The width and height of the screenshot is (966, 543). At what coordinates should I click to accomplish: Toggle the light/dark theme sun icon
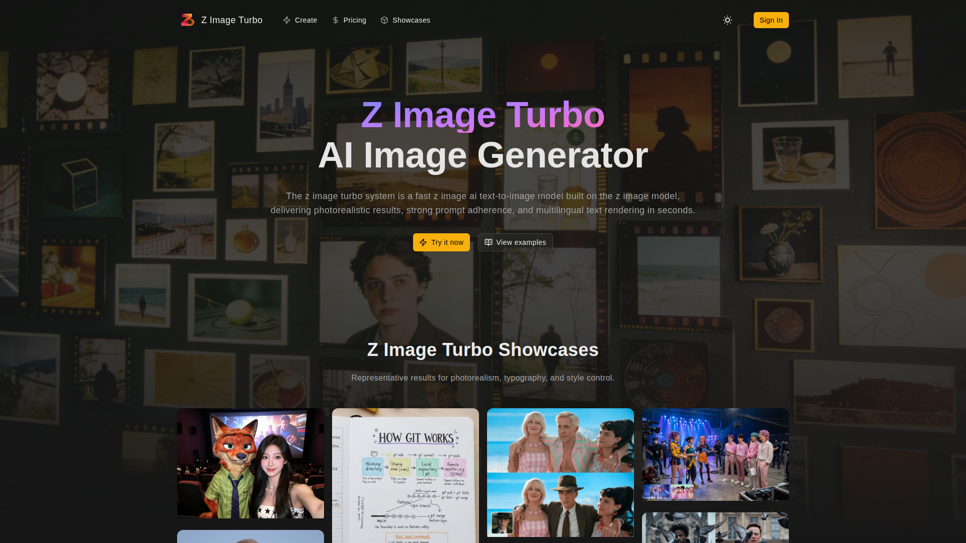click(x=728, y=20)
